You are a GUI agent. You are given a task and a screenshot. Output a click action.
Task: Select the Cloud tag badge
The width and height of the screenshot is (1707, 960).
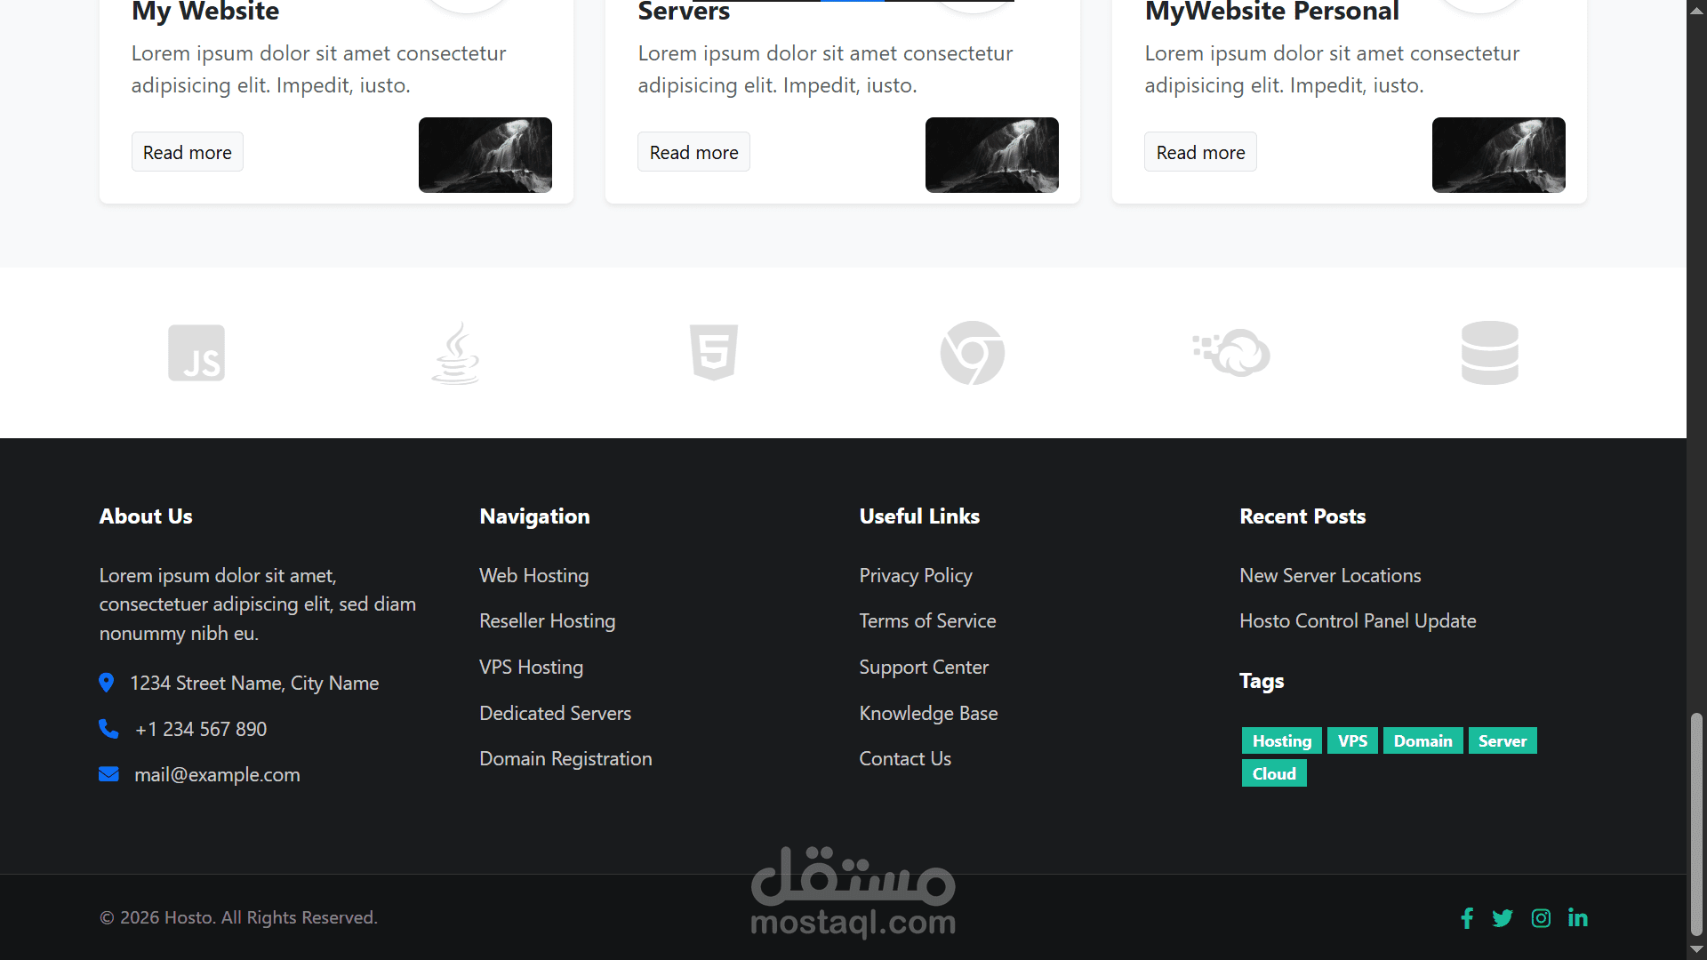pos(1274,774)
